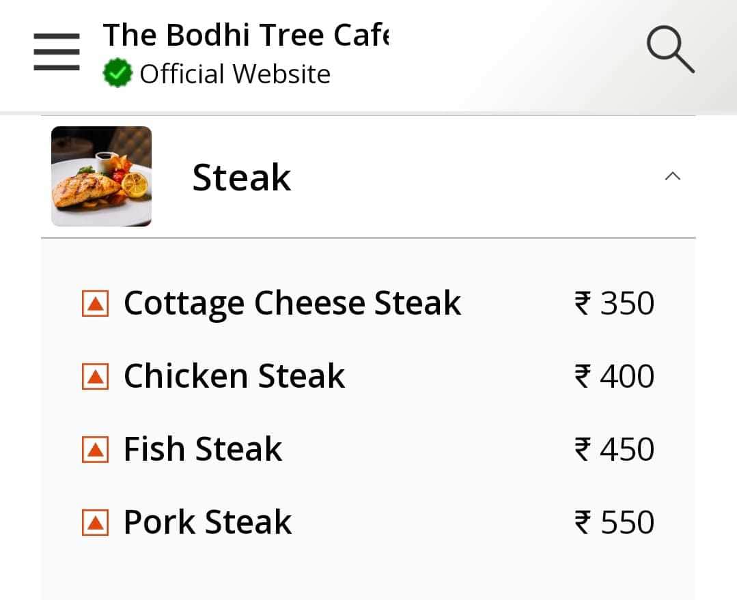Image resolution: width=737 pixels, height=600 pixels.
Task: Click the Steak section heading text
Action: click(241, 176)
